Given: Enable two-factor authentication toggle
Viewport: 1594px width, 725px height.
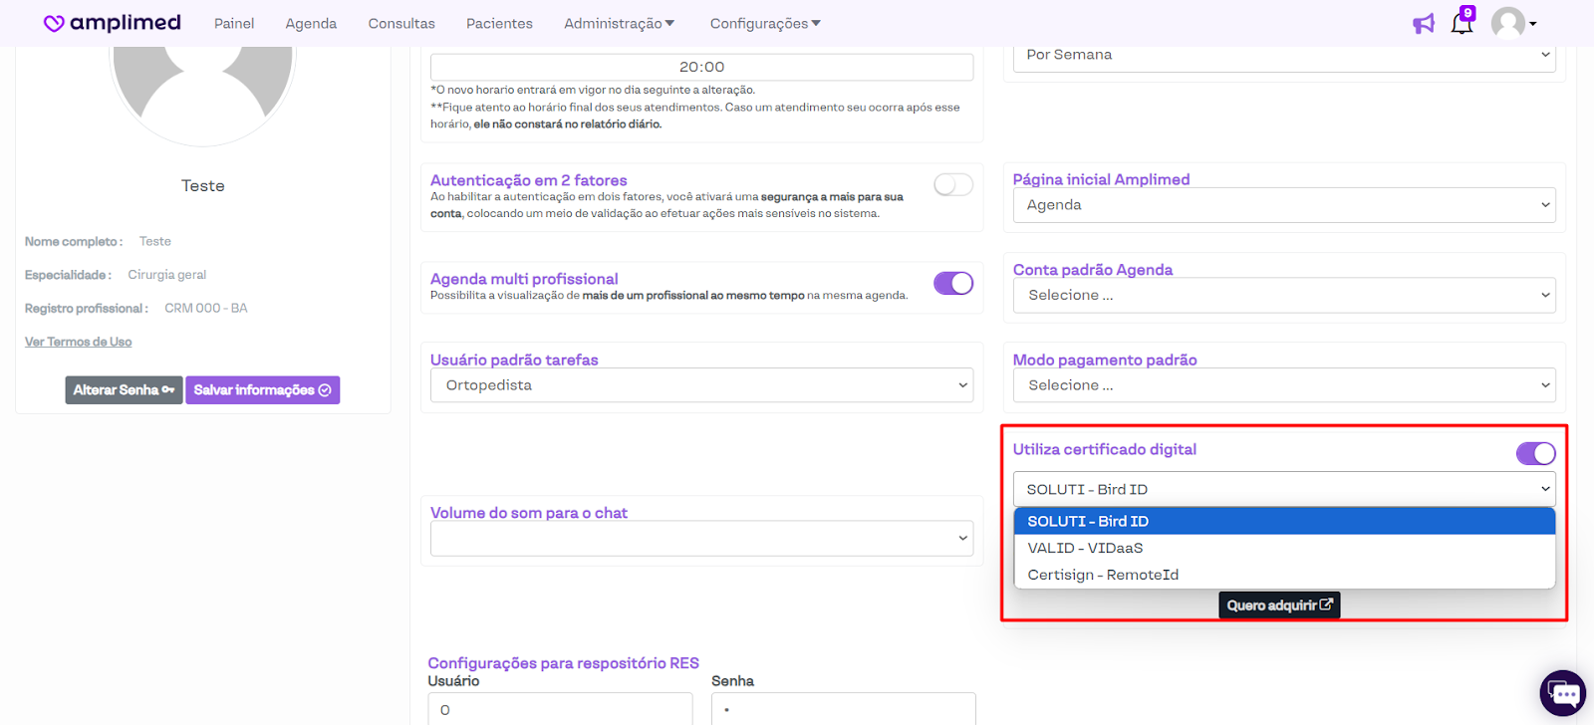Looking at the screenshot, I should [x=952, y=184].
